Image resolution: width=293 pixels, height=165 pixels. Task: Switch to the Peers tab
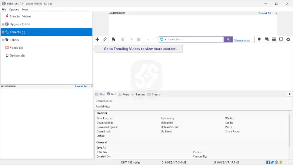124,94
